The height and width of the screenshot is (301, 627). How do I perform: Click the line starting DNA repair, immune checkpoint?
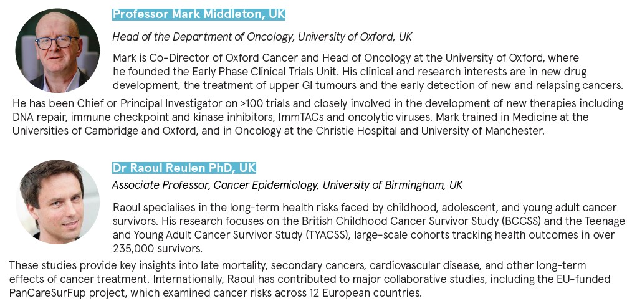tap(300, 118)
